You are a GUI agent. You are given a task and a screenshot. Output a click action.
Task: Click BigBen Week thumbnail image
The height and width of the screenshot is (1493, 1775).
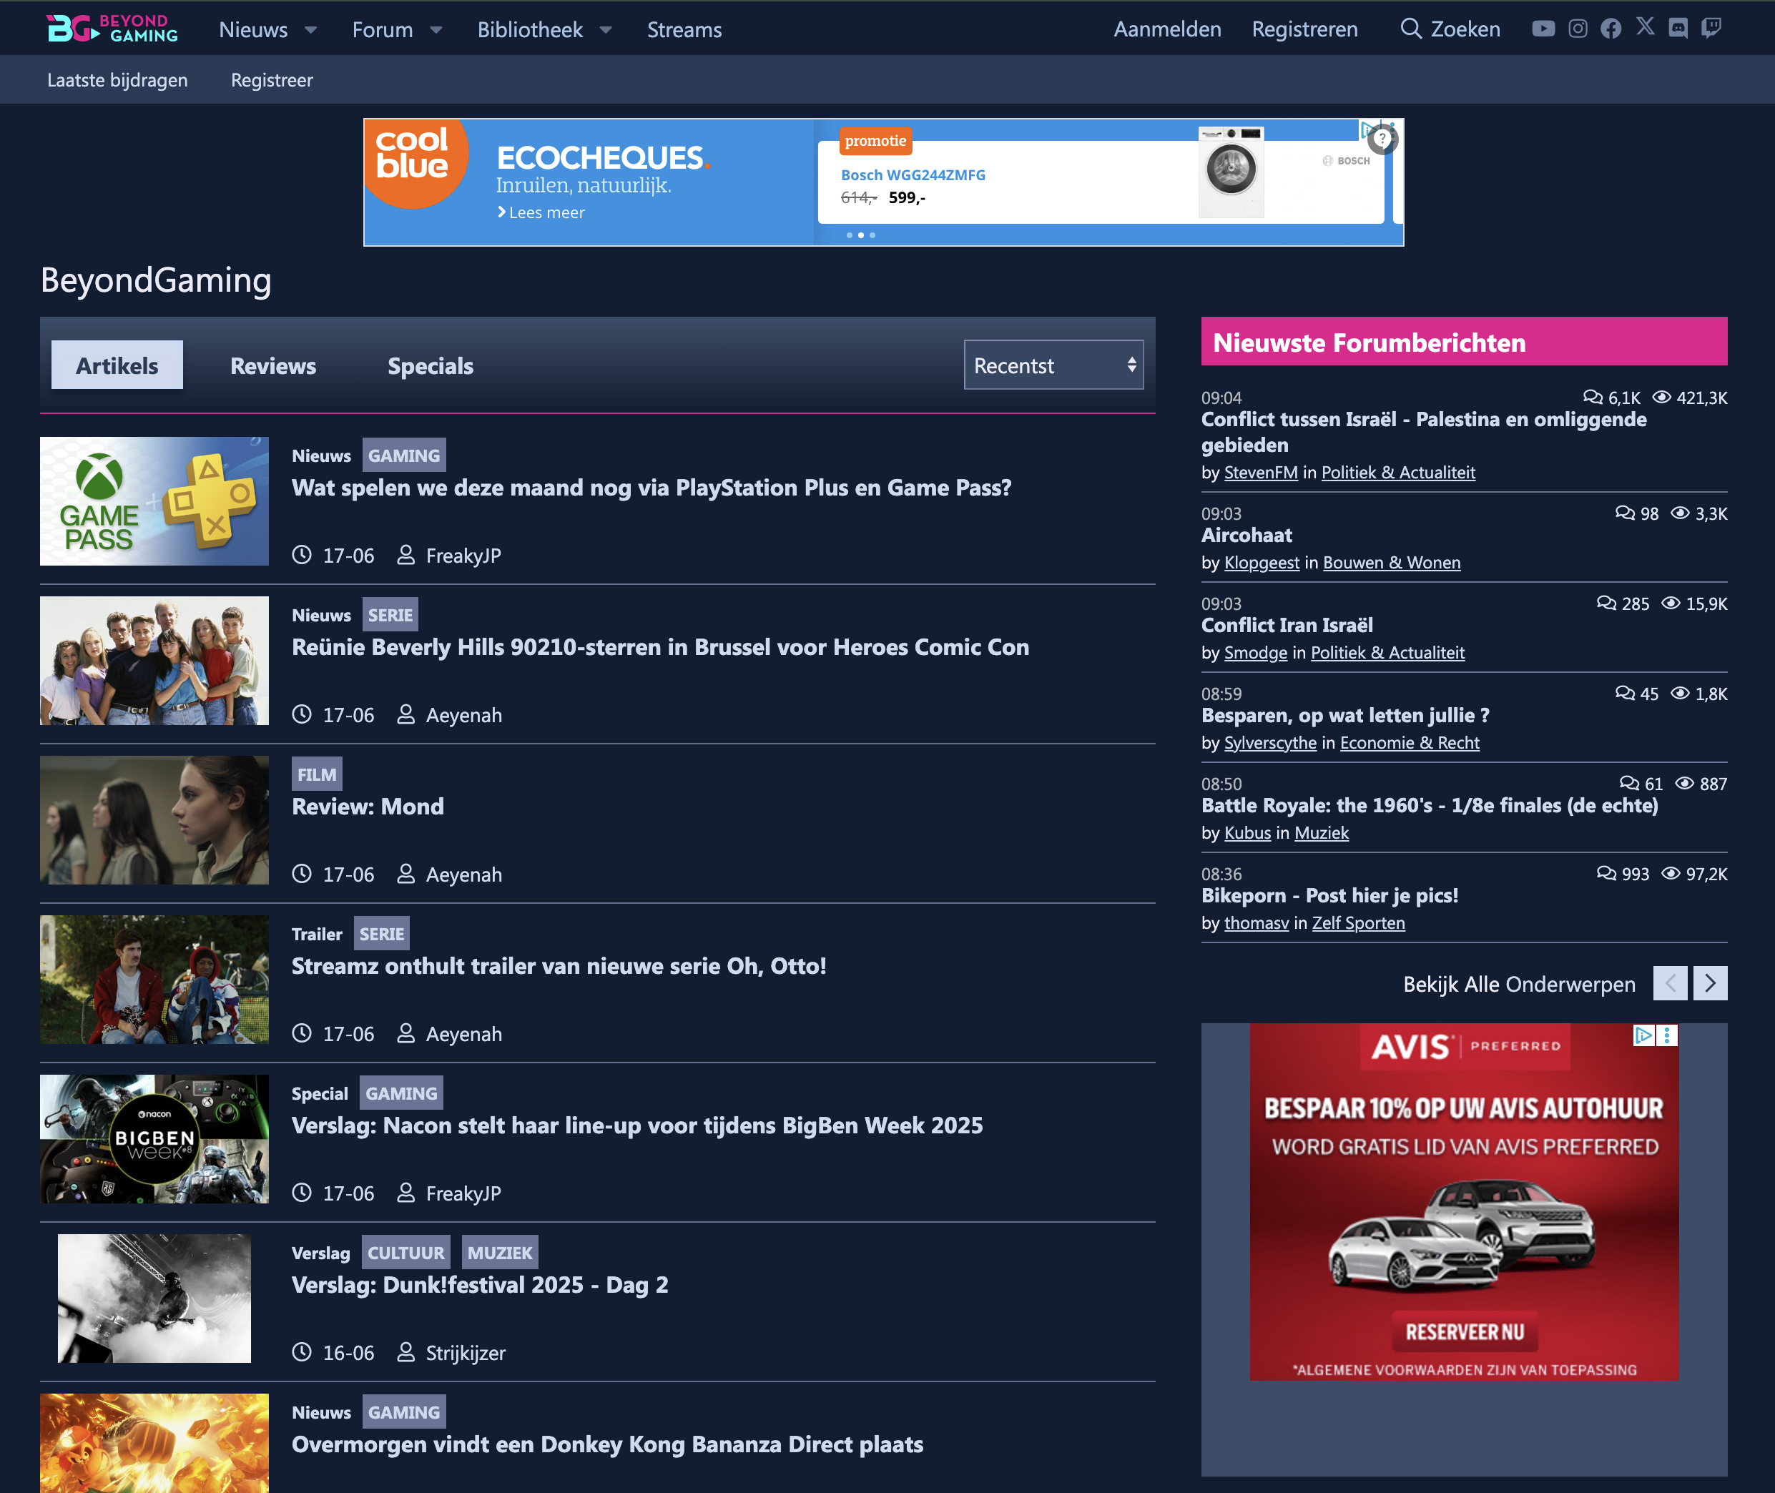coord(154,1138)
